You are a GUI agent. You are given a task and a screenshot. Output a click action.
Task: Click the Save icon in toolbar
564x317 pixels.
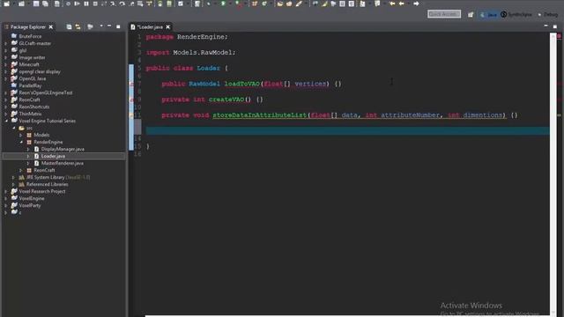pyautogui.click(x=36, y=4)
